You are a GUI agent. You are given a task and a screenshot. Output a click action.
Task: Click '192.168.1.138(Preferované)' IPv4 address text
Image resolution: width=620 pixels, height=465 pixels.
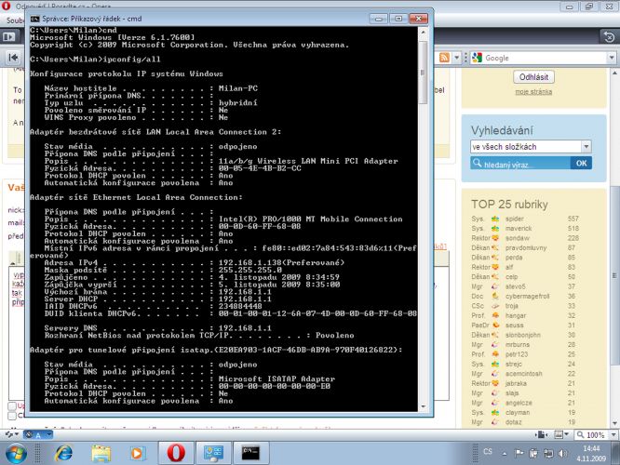tap(281, 262)
